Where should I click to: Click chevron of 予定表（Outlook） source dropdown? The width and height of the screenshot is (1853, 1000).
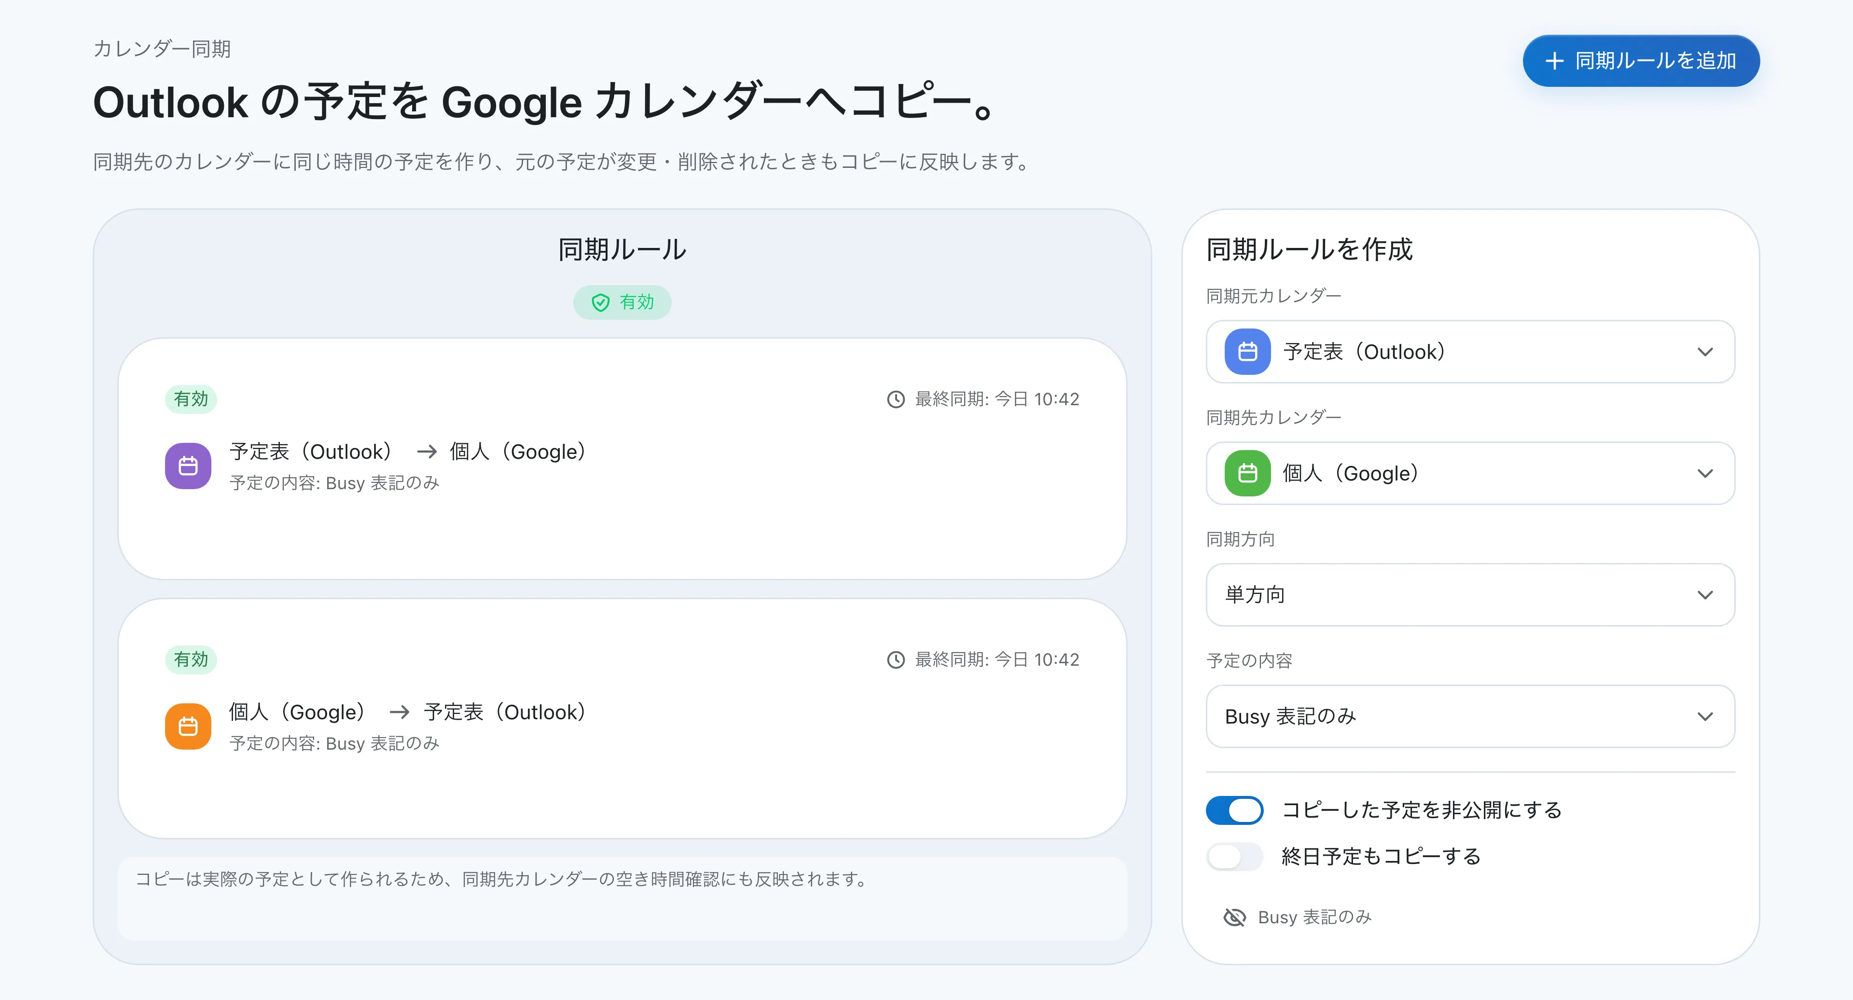(x=1705, y=352)
